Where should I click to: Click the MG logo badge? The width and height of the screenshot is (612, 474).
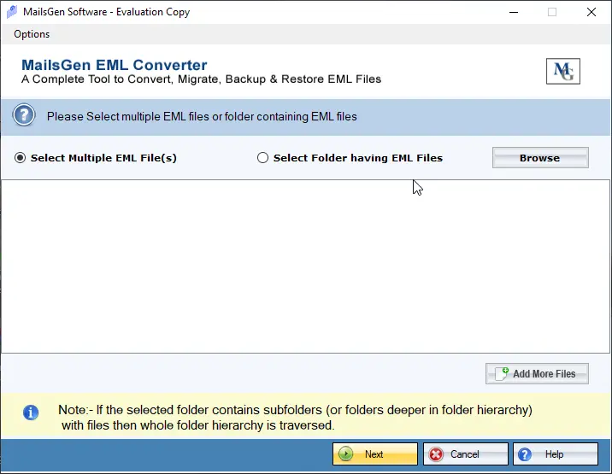click(x=562, y=72)
